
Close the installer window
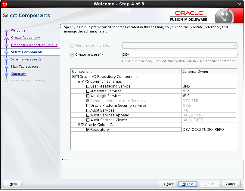point(240,5)
